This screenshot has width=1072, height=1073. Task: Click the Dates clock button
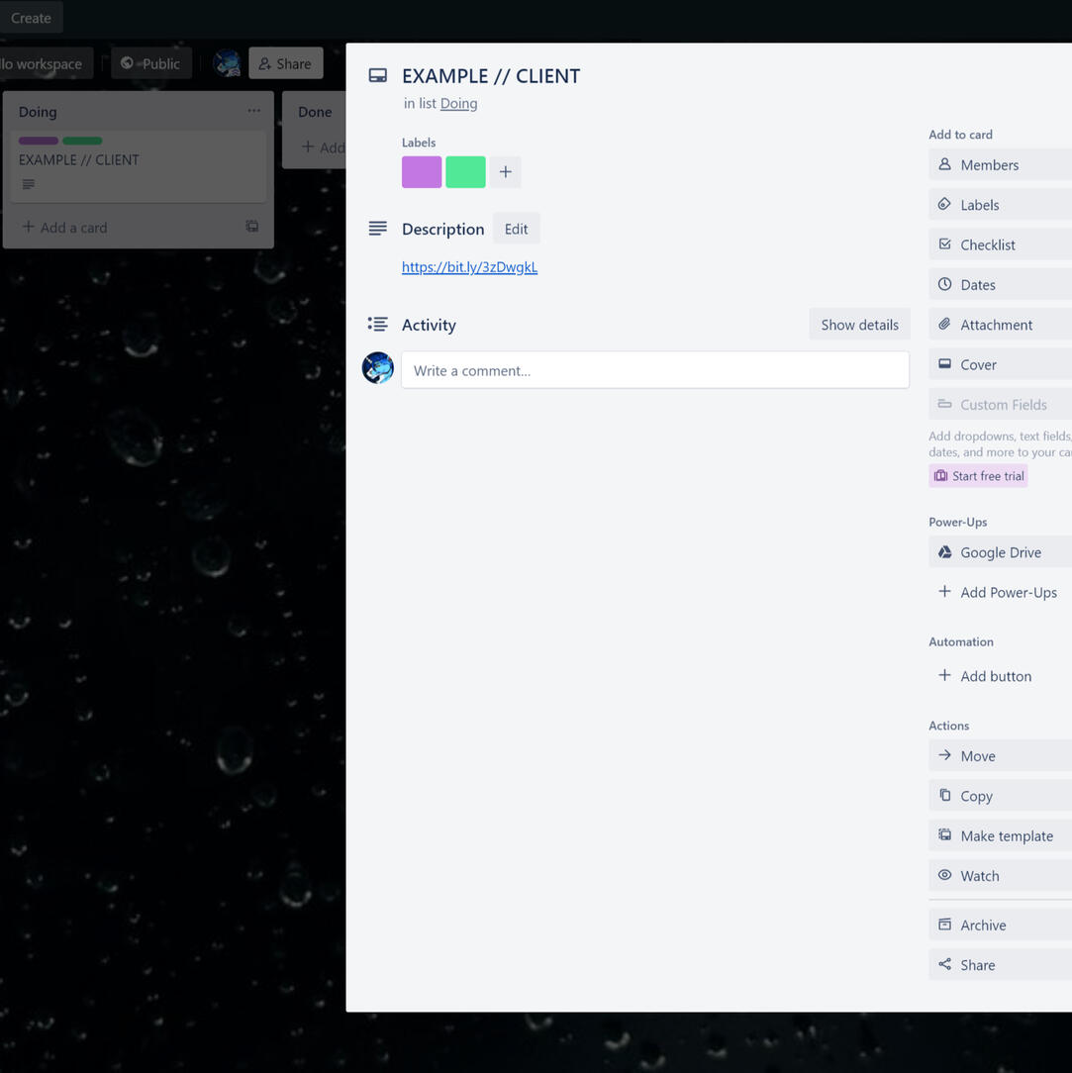point(1000,285)
